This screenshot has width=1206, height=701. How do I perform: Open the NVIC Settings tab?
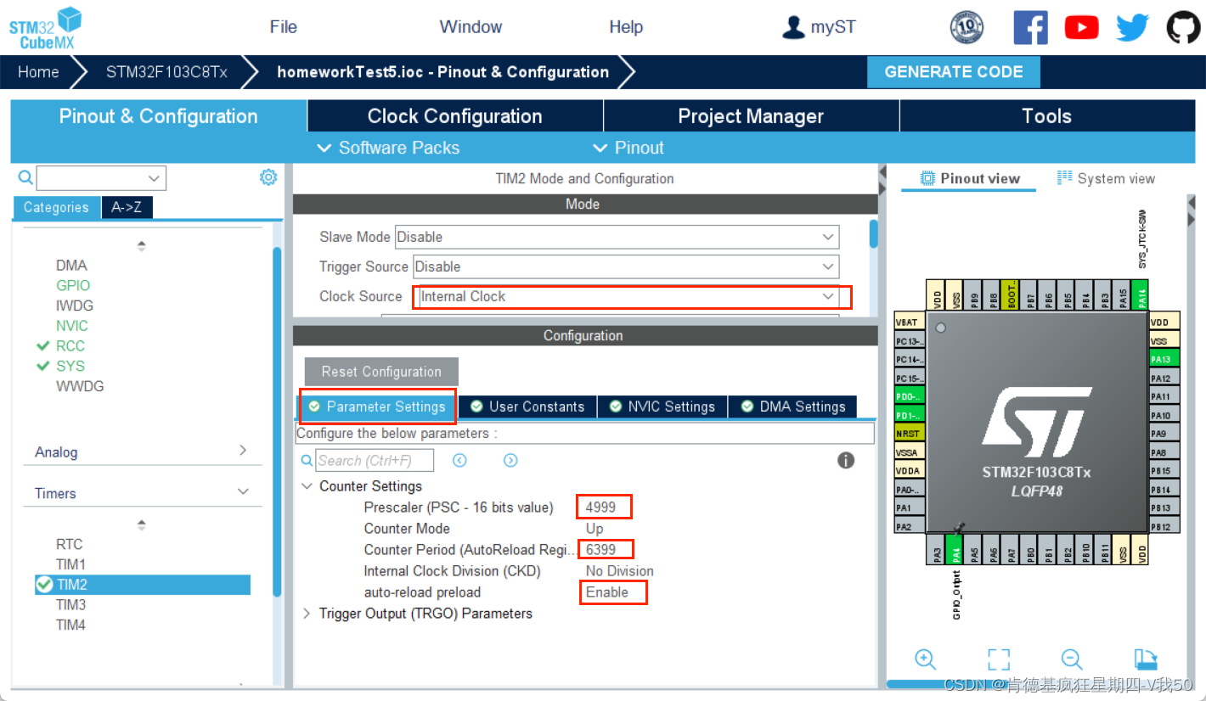(x=662, y=407)
